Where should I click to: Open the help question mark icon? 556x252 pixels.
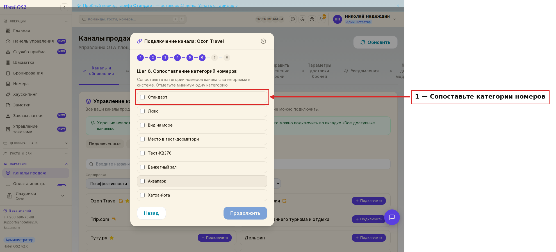pos(312,19)
